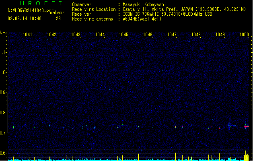This screenshot has width=253, height=161.
Task: Click the tallest yellow power spike near 1047
Action: click(x=175, y=156)
